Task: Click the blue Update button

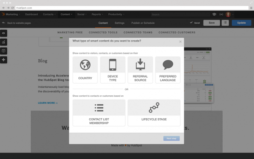Action: click(x=241, y=23)
